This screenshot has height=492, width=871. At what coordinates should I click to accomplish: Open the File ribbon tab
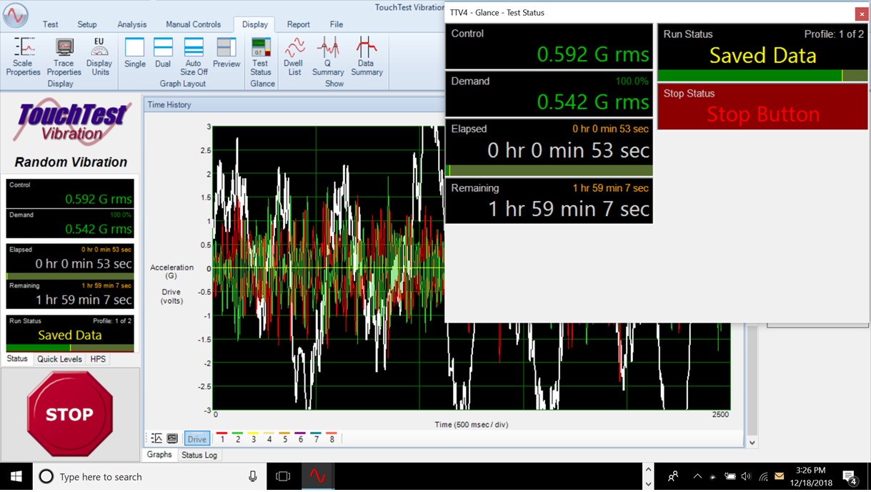337,24
